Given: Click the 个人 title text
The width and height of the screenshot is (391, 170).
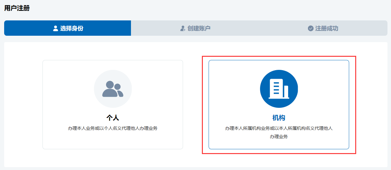Looking at the screenshot, I should tap(113, 118).
